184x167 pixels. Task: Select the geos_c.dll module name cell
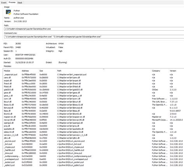pyautogui.click(x=8, y=96)
